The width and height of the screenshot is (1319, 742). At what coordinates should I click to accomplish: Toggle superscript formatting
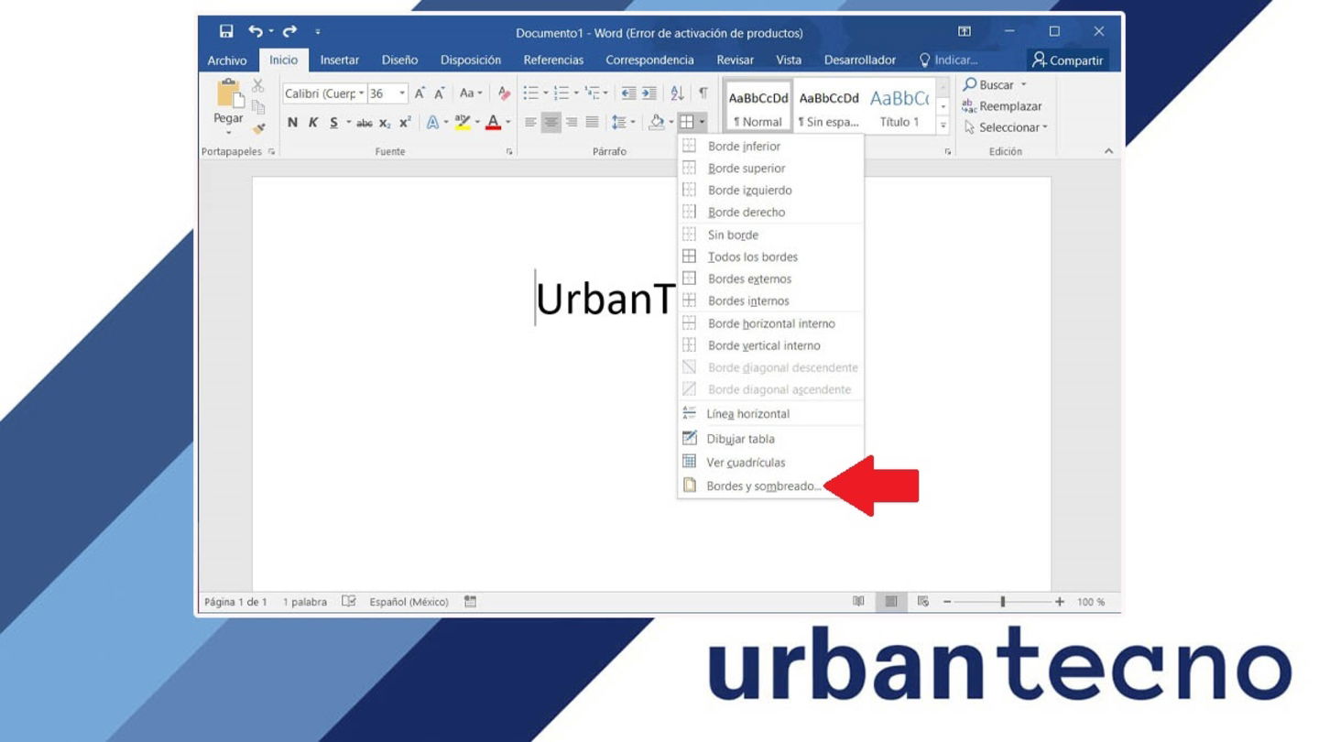pyautogui.click(x=405, y=123)
